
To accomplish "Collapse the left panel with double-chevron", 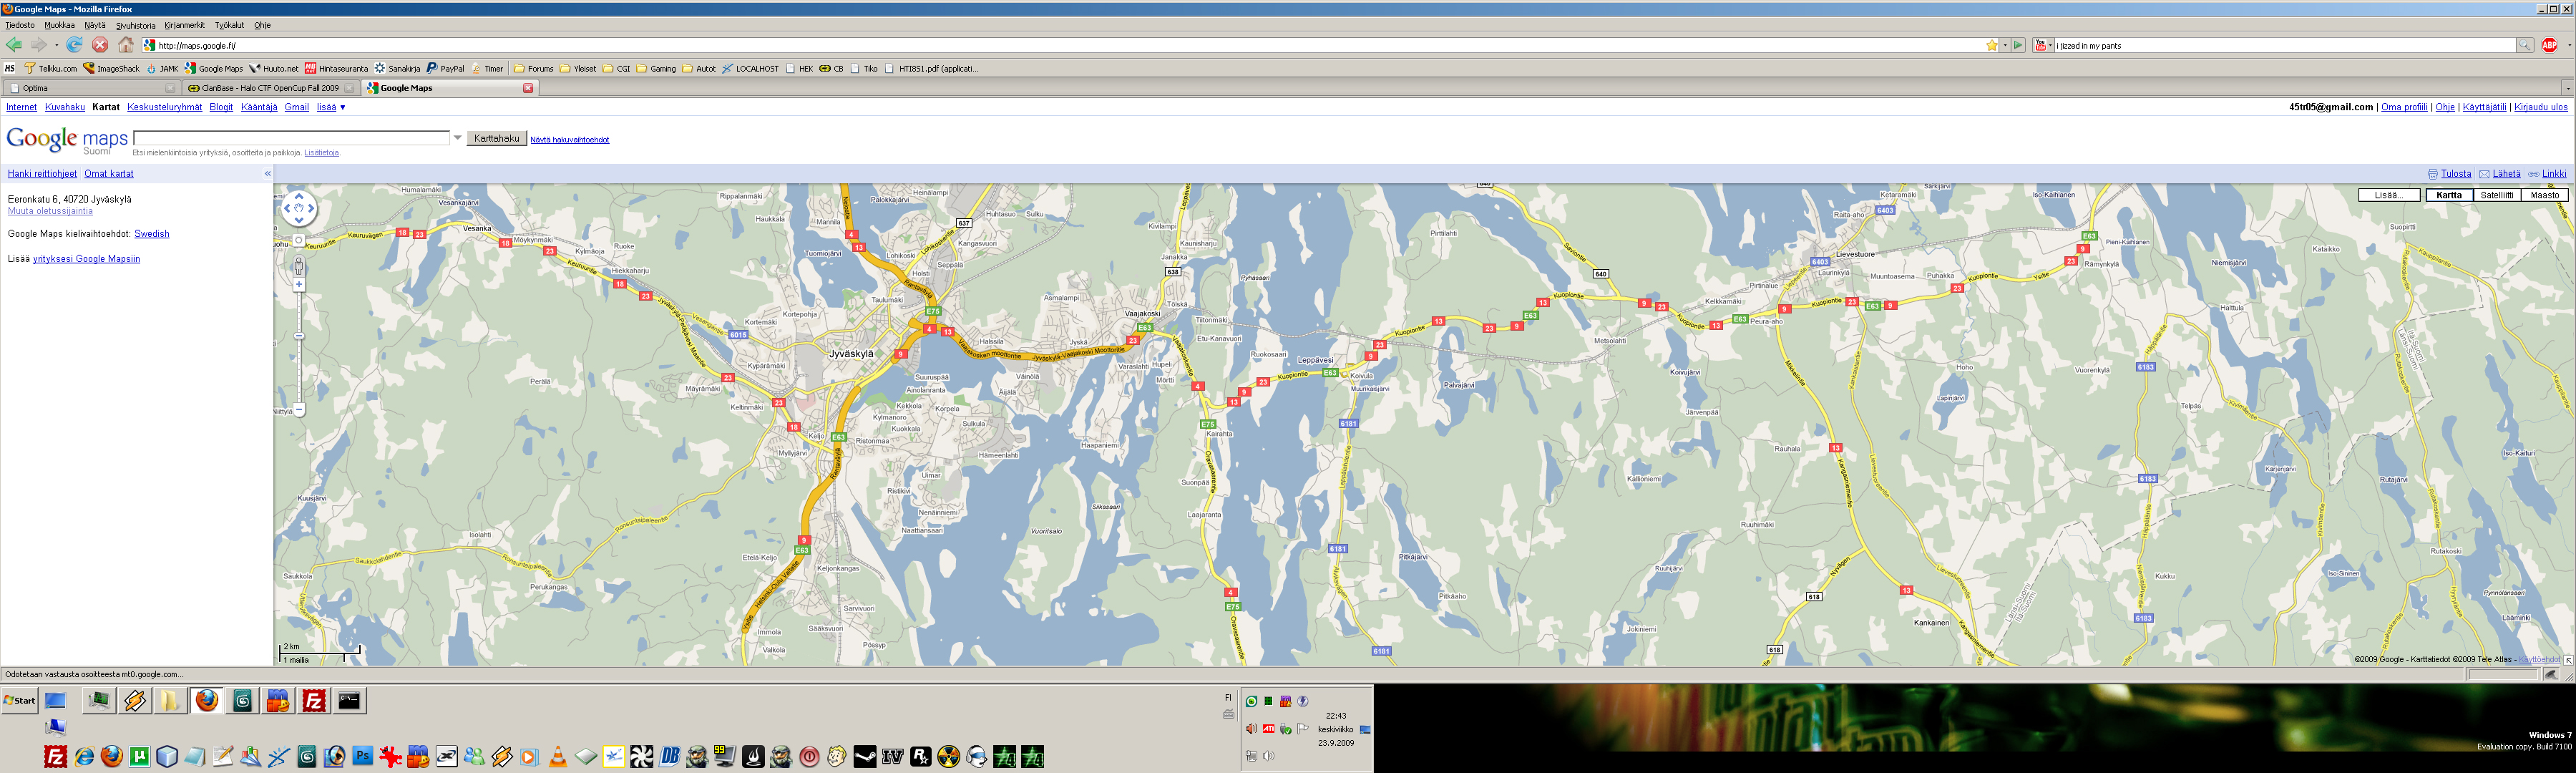I will click(267, 174).
